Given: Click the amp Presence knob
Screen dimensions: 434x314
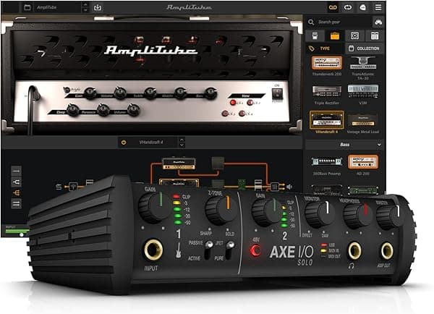Looking at the screenshot, I should pyautogui.click(x=103, y=110).
